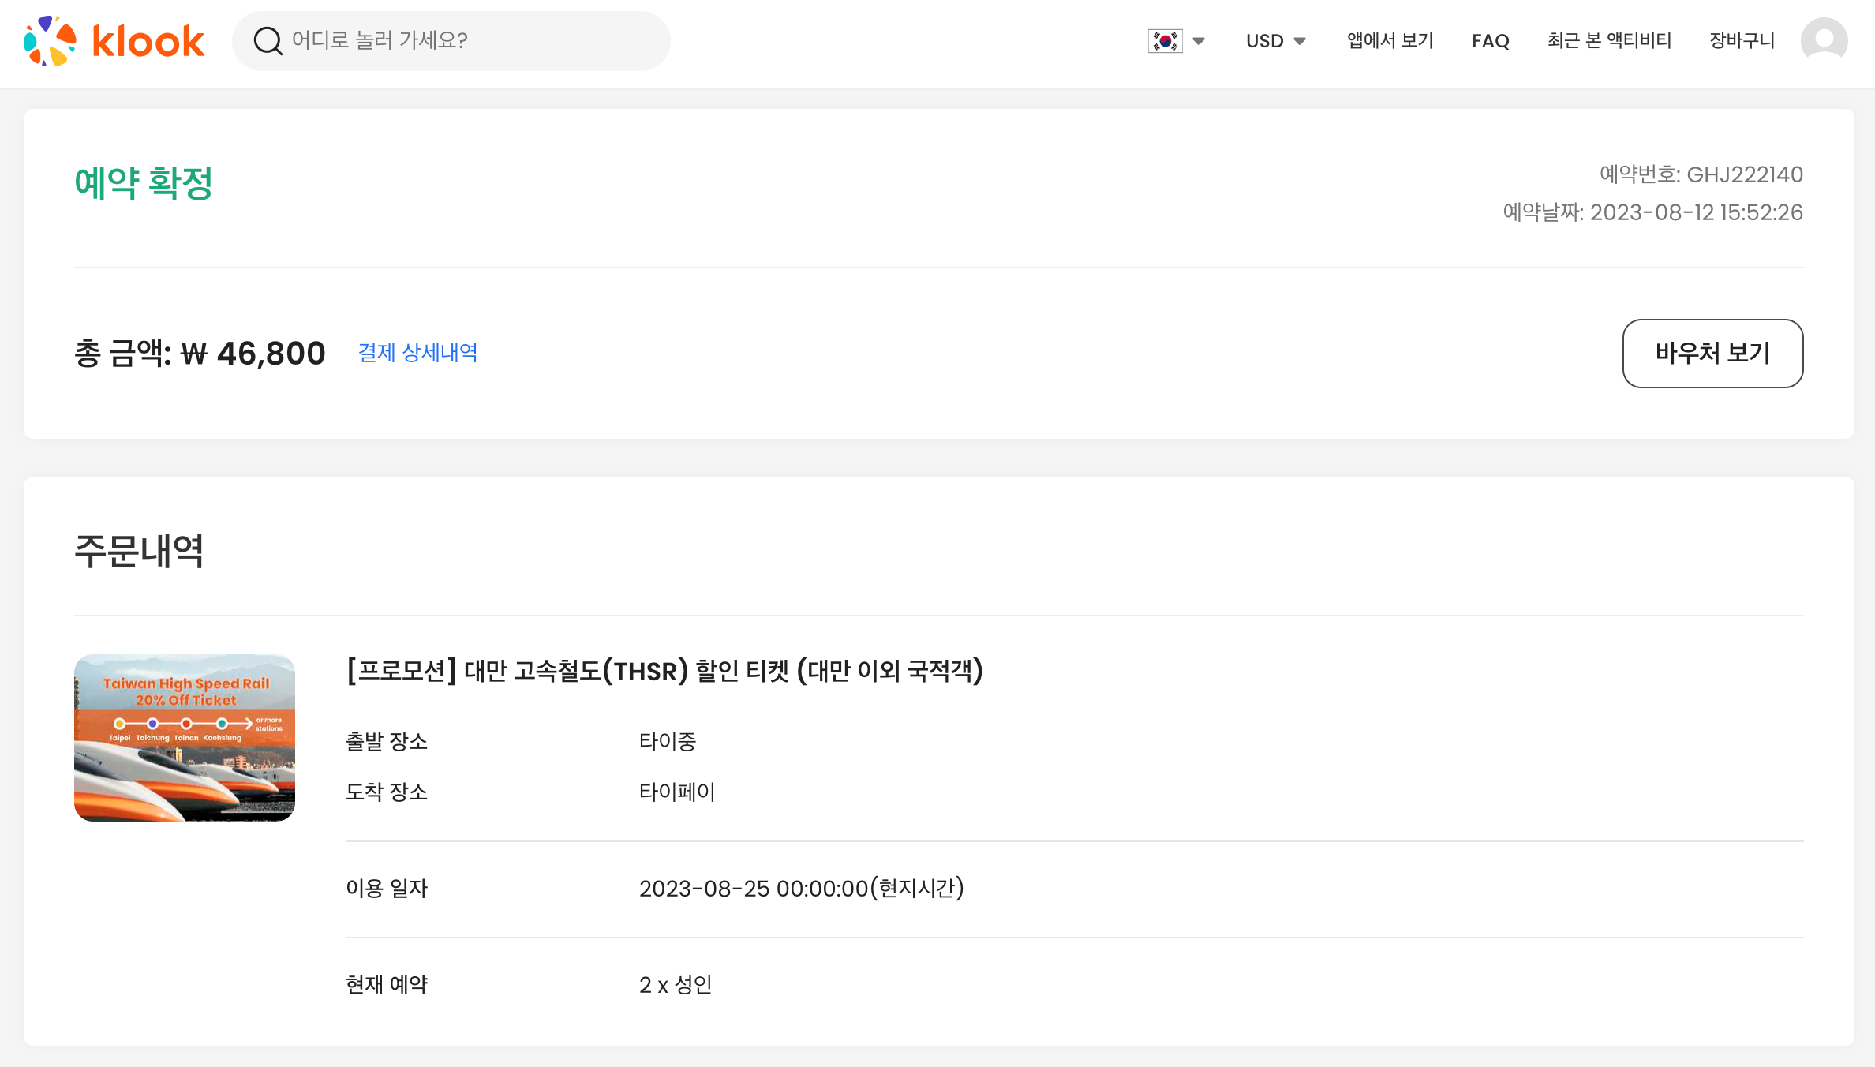Click the 주문내역 section heading
Viewport: 1875px width, 1067px height.
(139, 551)
